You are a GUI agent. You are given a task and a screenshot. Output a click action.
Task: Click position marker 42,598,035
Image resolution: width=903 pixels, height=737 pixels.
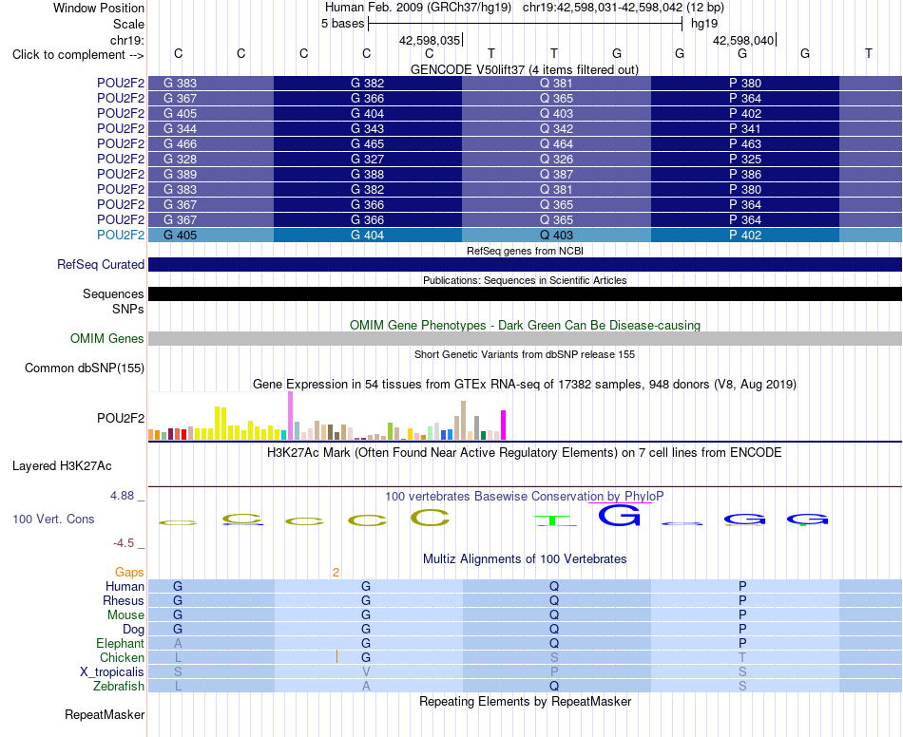[430, 40]
